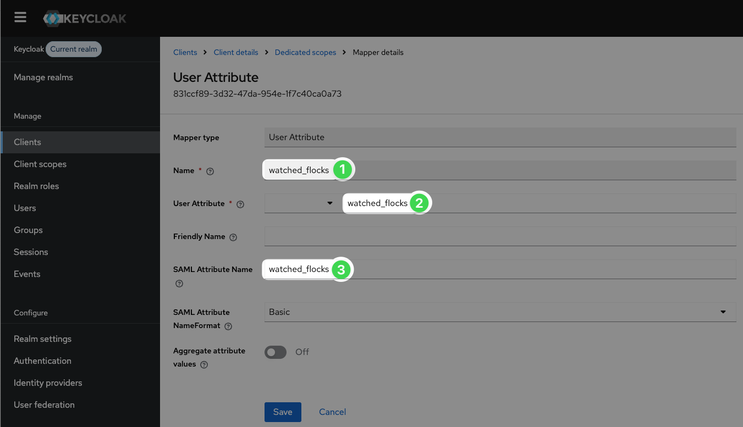Cancel editing the mapper
Viewport: 743px width, 427px height.
click(x=333, y=412)
